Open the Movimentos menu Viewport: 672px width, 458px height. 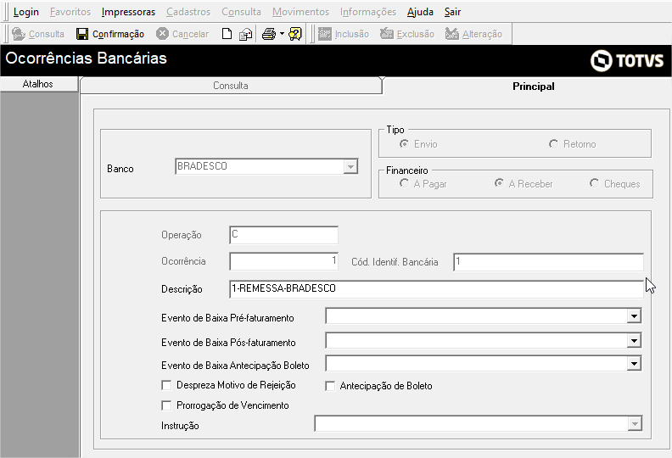[x=301, y=12]
